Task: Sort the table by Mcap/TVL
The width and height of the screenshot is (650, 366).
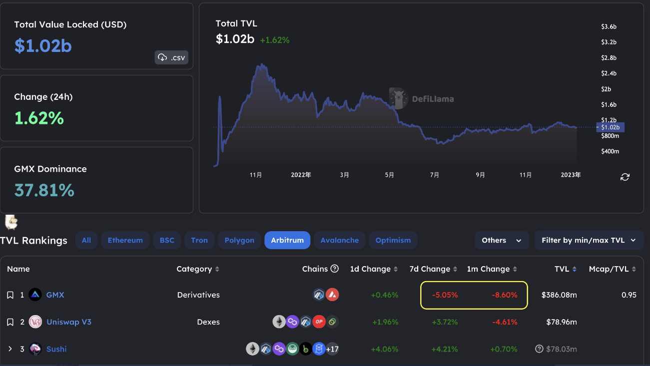Action: click(613, 269)
